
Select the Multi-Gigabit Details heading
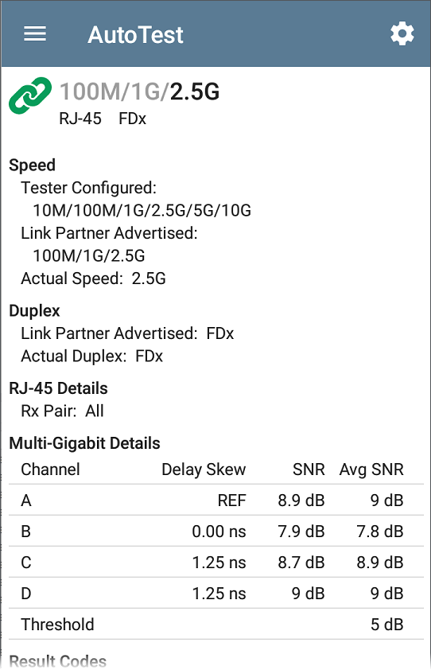(x=84, y=443)
